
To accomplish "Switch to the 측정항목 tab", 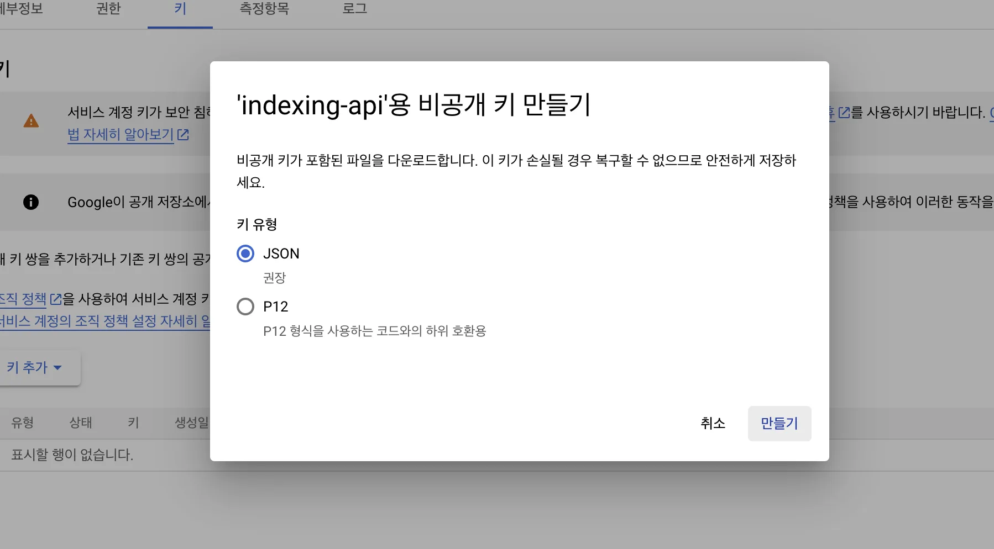I will coord(264,9).
